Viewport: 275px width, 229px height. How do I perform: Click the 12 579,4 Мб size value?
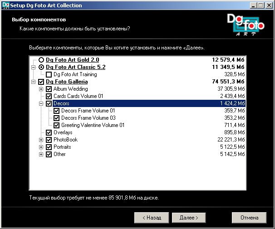click(x=228, y=60)
